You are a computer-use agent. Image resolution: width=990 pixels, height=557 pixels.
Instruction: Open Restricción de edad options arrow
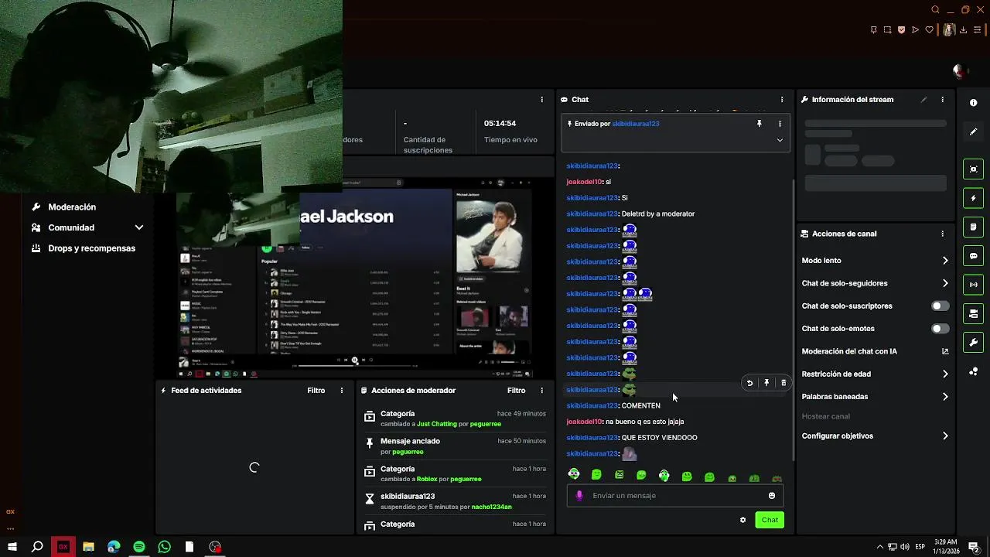coord(945,374)
